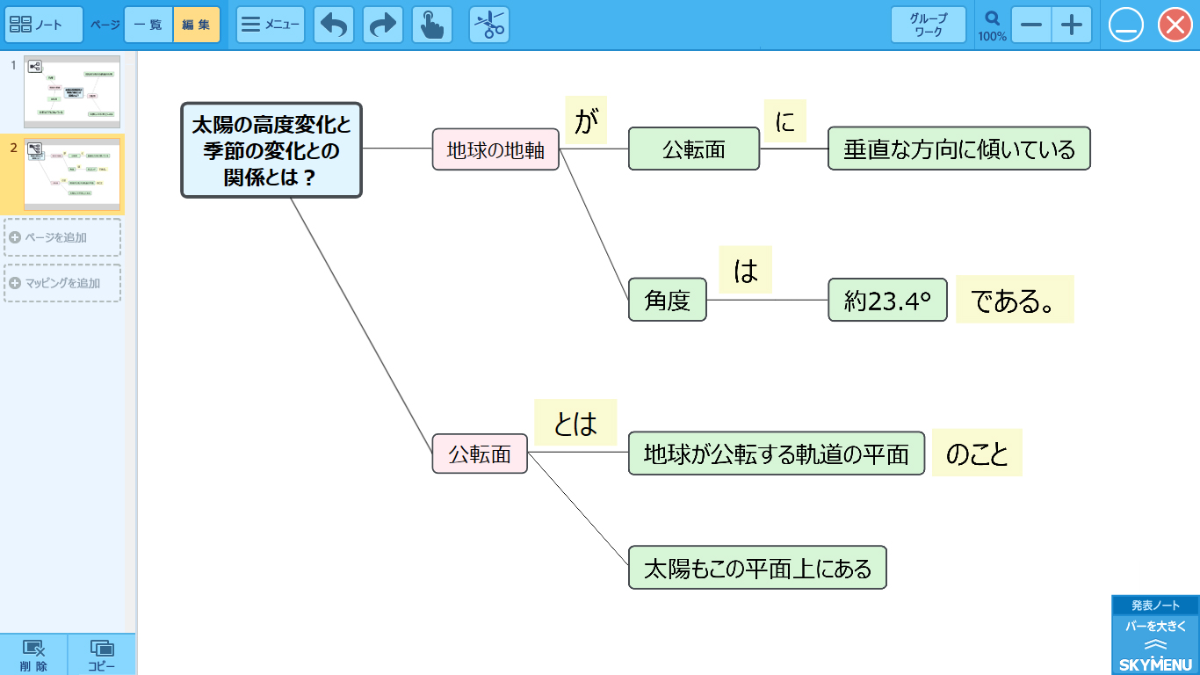The height and width of the screenshot is (675, 1200).
Task: Open the ノート notebook button
Action: pyautogui.click(x=44, y=25)
